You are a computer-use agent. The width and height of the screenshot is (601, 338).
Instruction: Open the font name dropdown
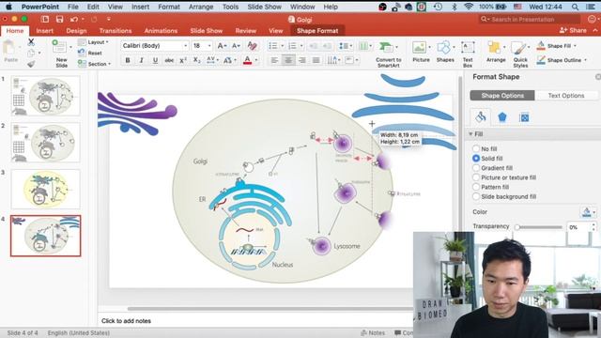[x=186, y=46]
